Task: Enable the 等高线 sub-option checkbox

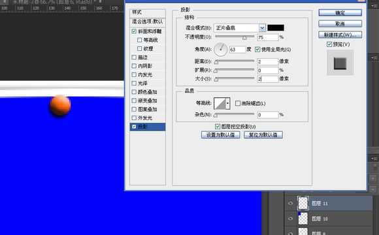Action: (x=139, y=40)
